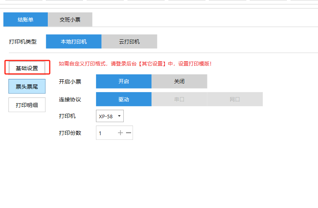The image size is (318, 208).
Task: Increase print copies with the plus icon
Action: tap(120, 133)
